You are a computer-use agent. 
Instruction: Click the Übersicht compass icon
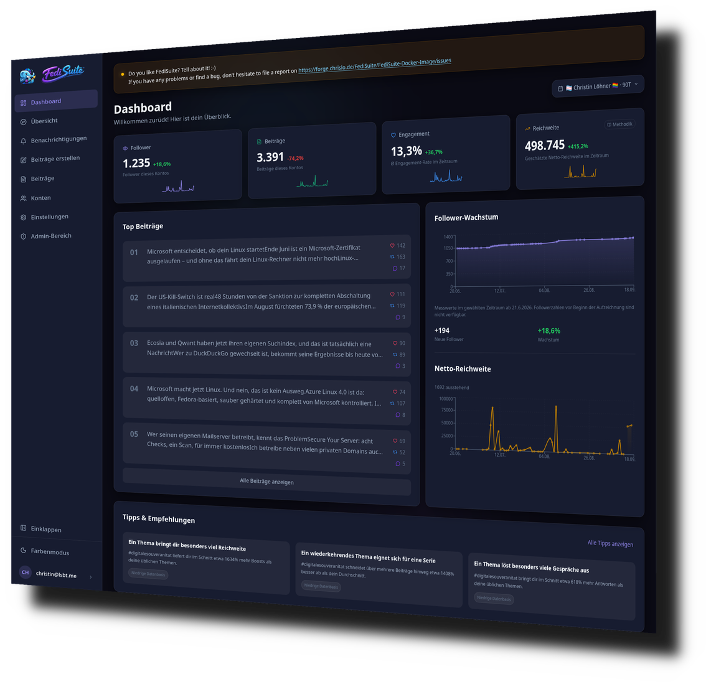pyautogui.click(x=23, y=121)
